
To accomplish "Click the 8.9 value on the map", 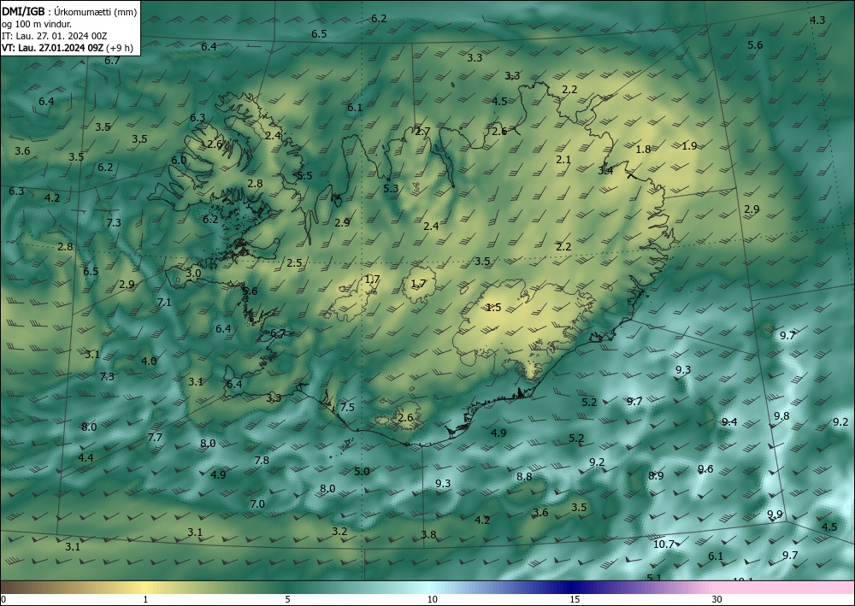I will (x=656, y=476).
